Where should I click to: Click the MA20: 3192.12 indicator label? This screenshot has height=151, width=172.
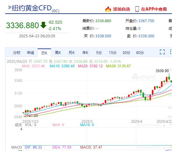(x=90, y=66)
